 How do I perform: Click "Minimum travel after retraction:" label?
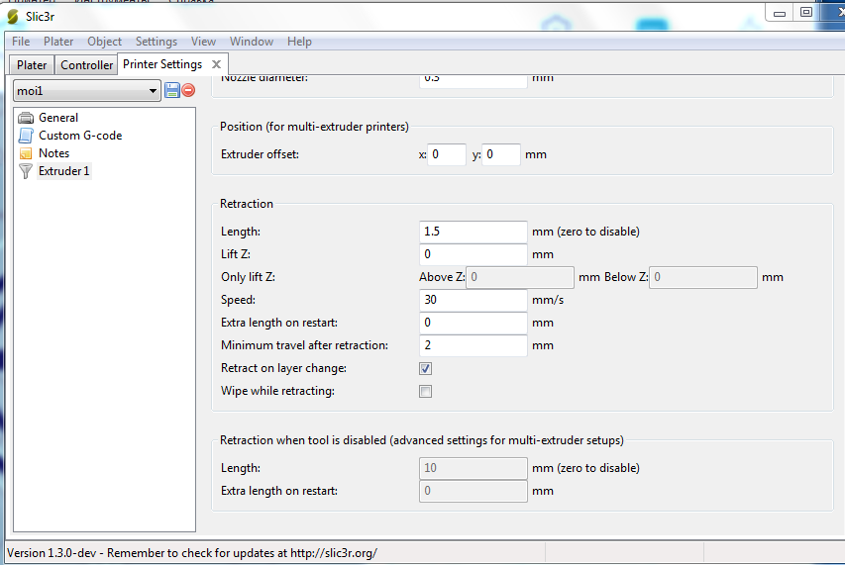point(304,345)
